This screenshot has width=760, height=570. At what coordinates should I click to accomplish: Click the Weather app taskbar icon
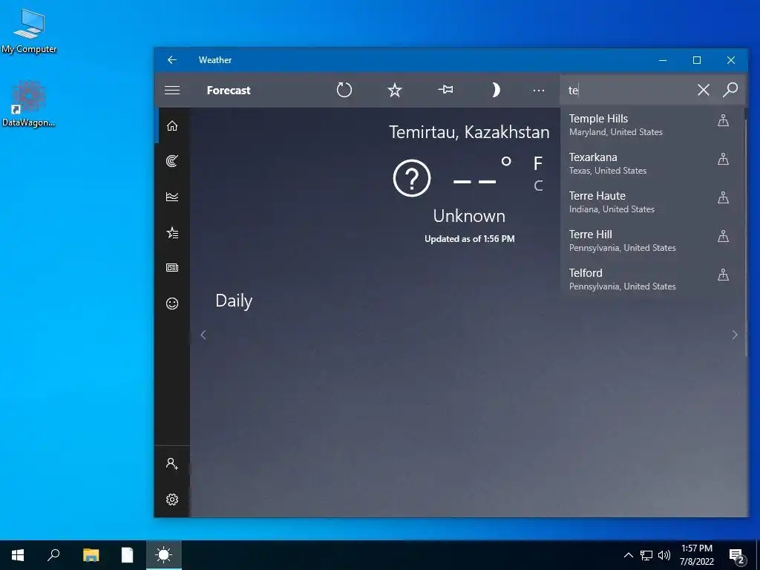[x=164, y=555]
